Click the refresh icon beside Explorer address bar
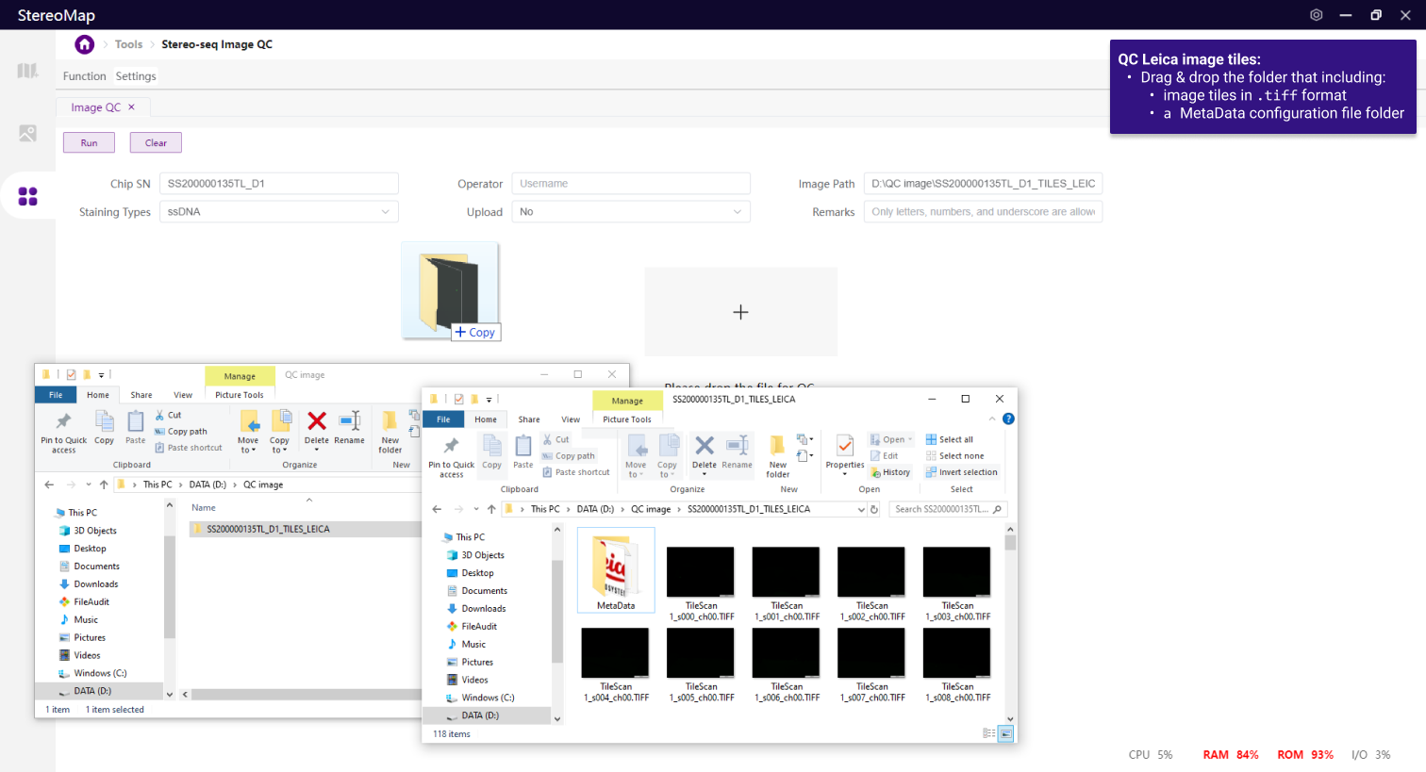The image size is (1426, 772). [x=874, y=509]
